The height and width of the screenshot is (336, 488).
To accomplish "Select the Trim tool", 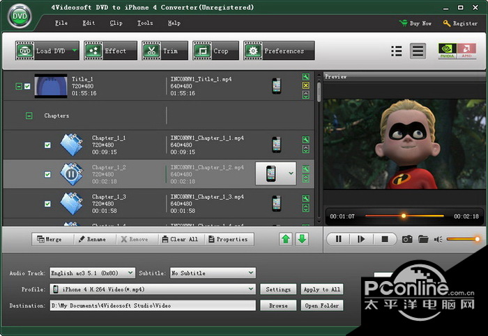I will (x=165, y=51).
